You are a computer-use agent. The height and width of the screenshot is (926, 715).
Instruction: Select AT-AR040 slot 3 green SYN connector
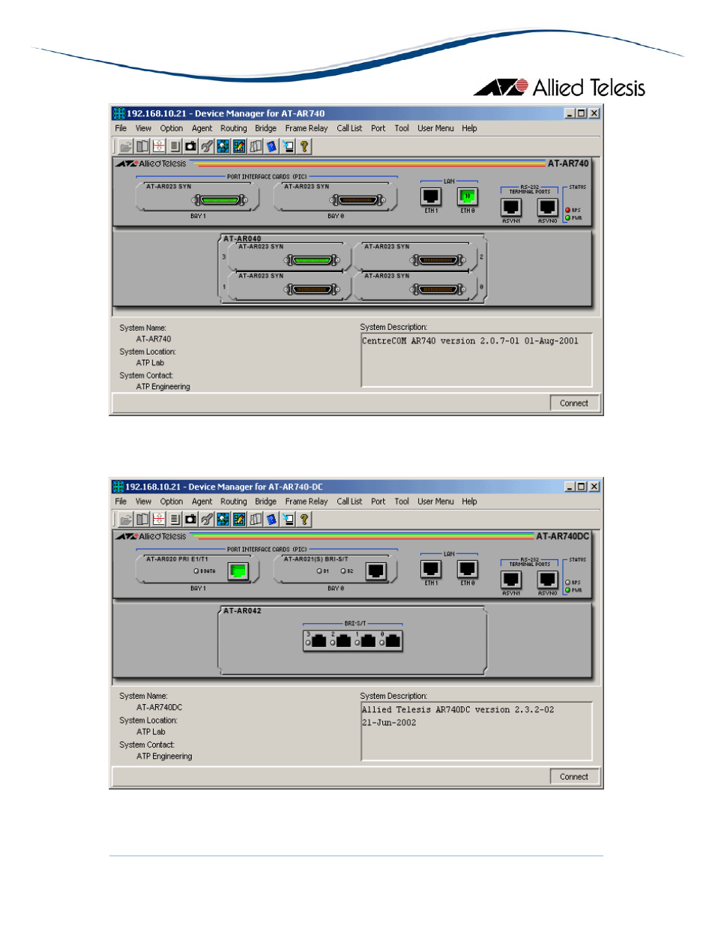(x=313, y=260)
